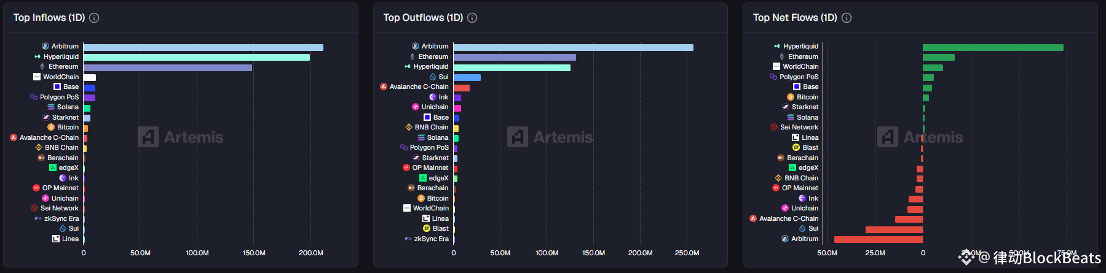Image resolution: width=1106 pixels, height=273 pixels.
Task: Click Bitcoin icon in Top Net Flows list
Action: tap(791, 97)
